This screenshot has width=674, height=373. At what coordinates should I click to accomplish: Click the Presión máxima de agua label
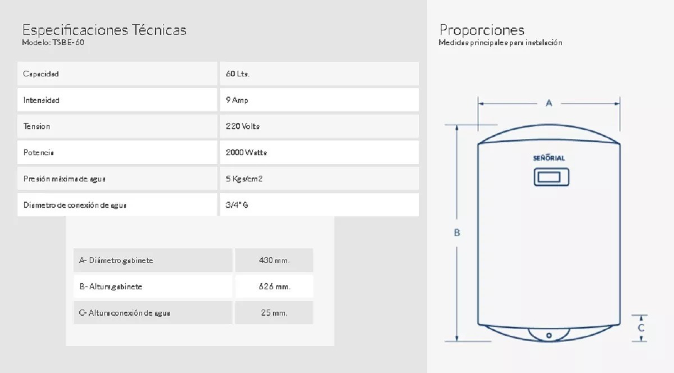65,179
